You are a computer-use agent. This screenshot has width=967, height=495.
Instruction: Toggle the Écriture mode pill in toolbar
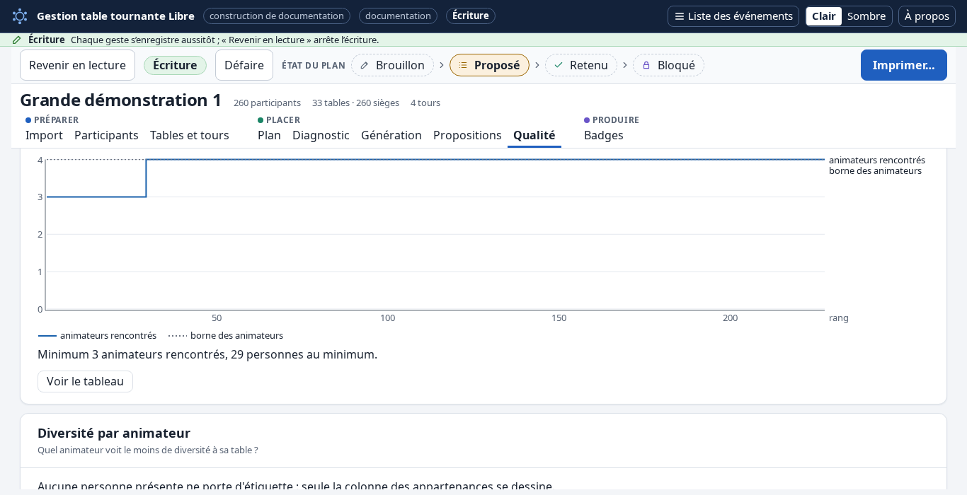coord(175,65)
